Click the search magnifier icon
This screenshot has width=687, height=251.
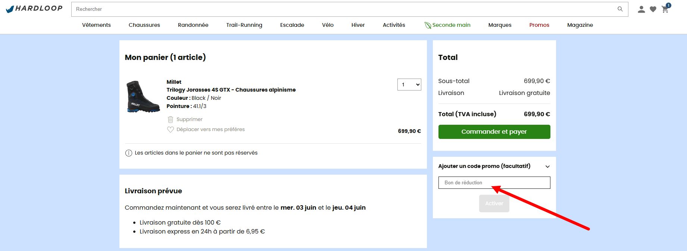coord(620,9)
